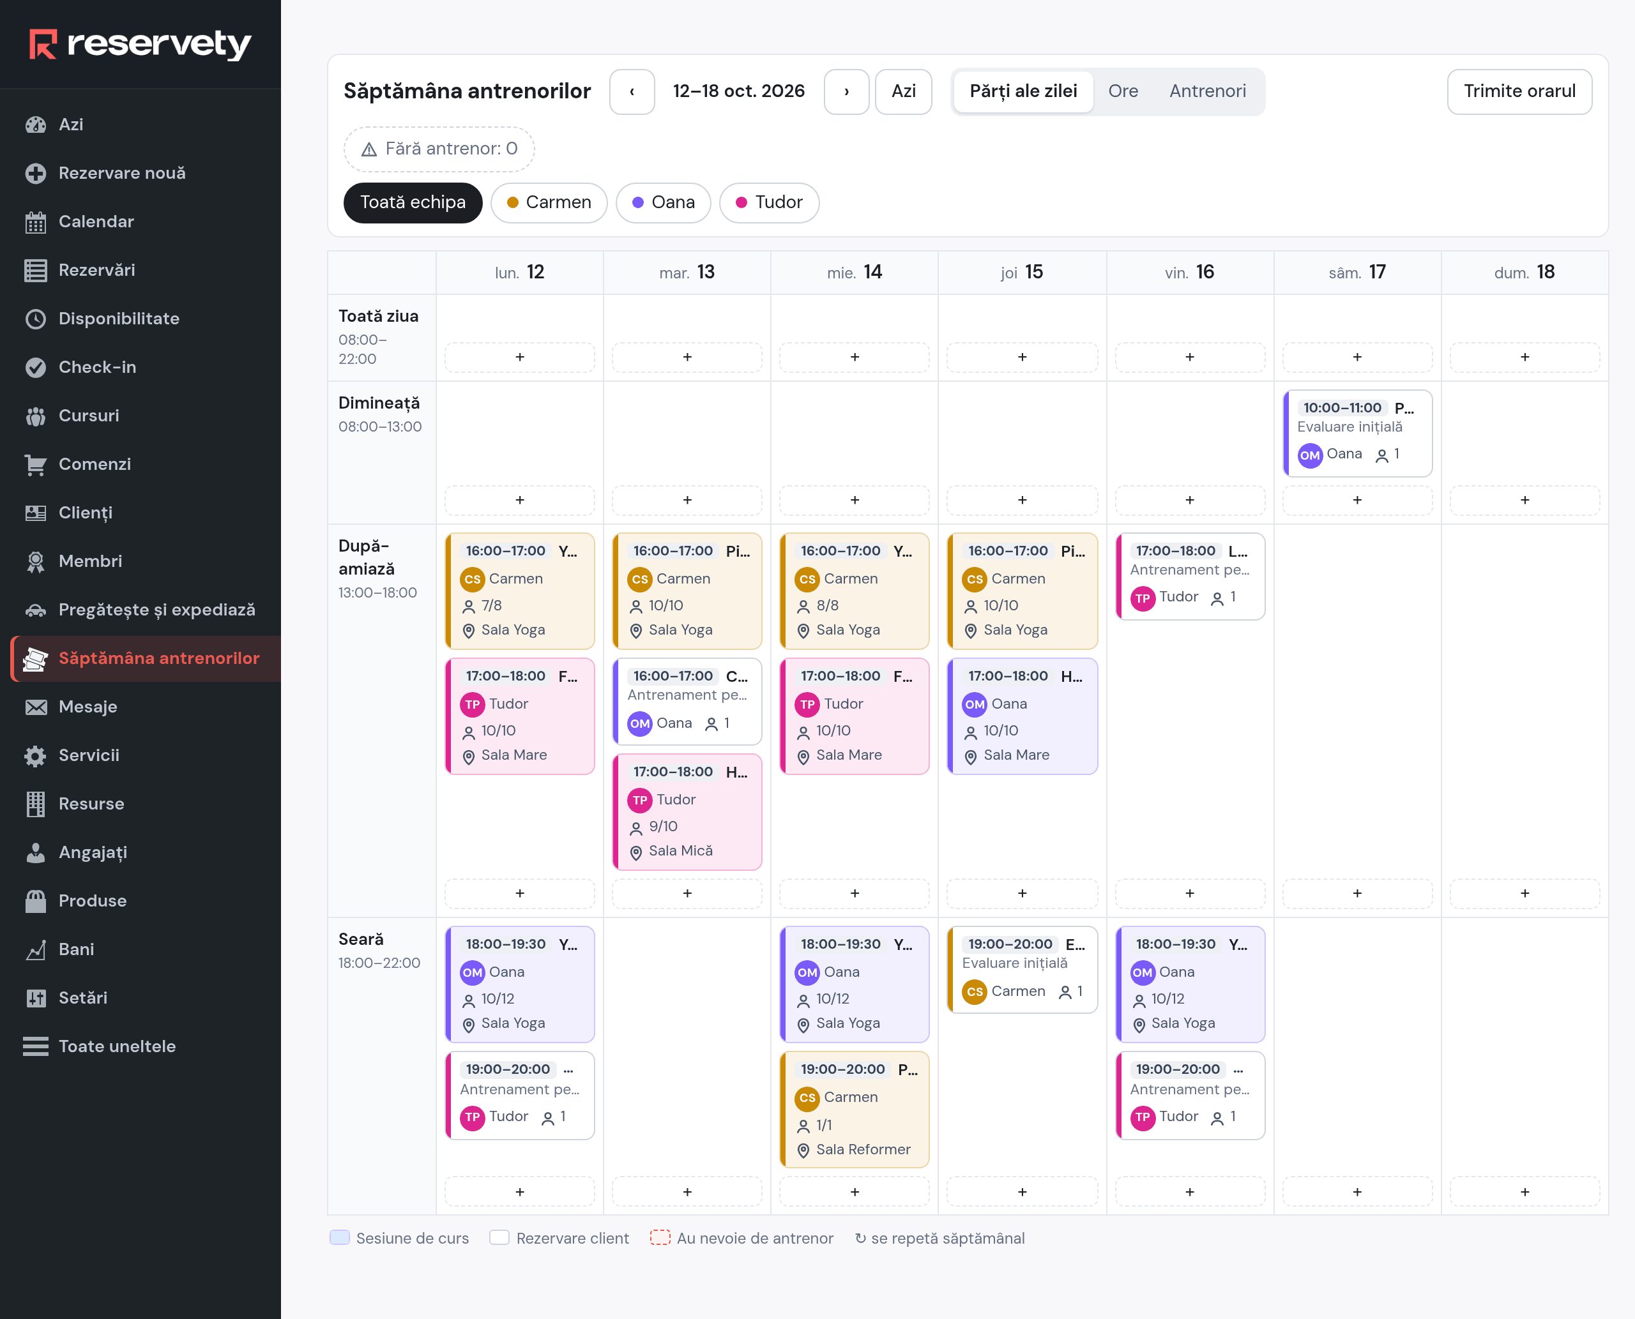The width and height of the screenshot is (1635, 1319).
Task: Open the Azi dashboard icon in sidebar
Action: 36,124
